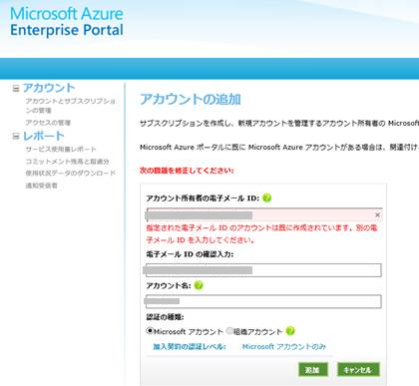Click the green help icon next to アカウント名
419x386 pixels.
point(199,285)
